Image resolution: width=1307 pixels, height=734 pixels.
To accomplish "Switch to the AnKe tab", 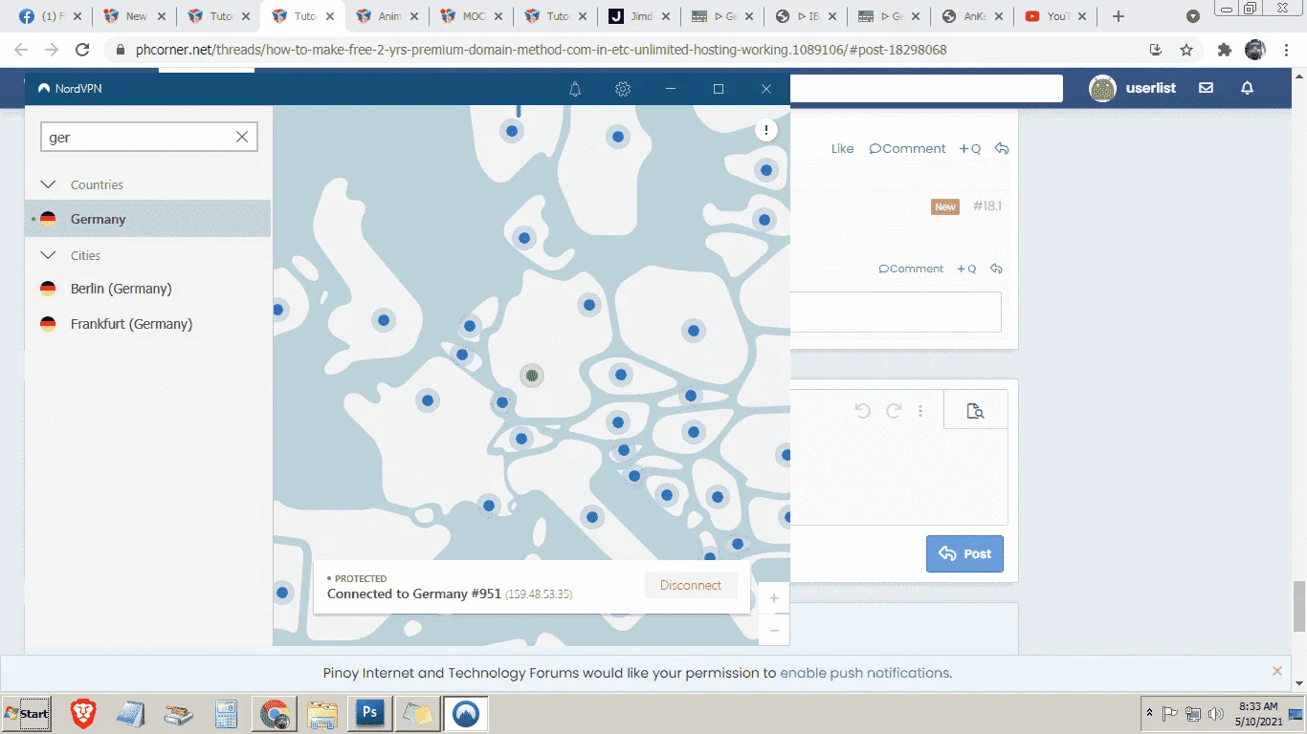I will tap(973, 16).
